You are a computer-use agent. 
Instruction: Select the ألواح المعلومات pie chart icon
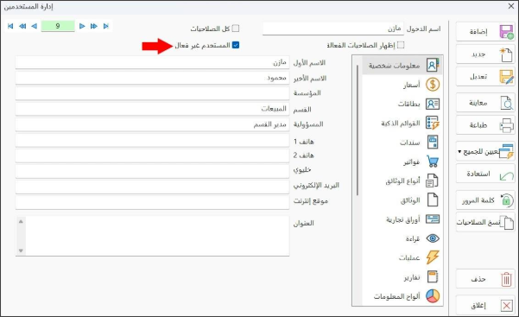click(433, 295)
